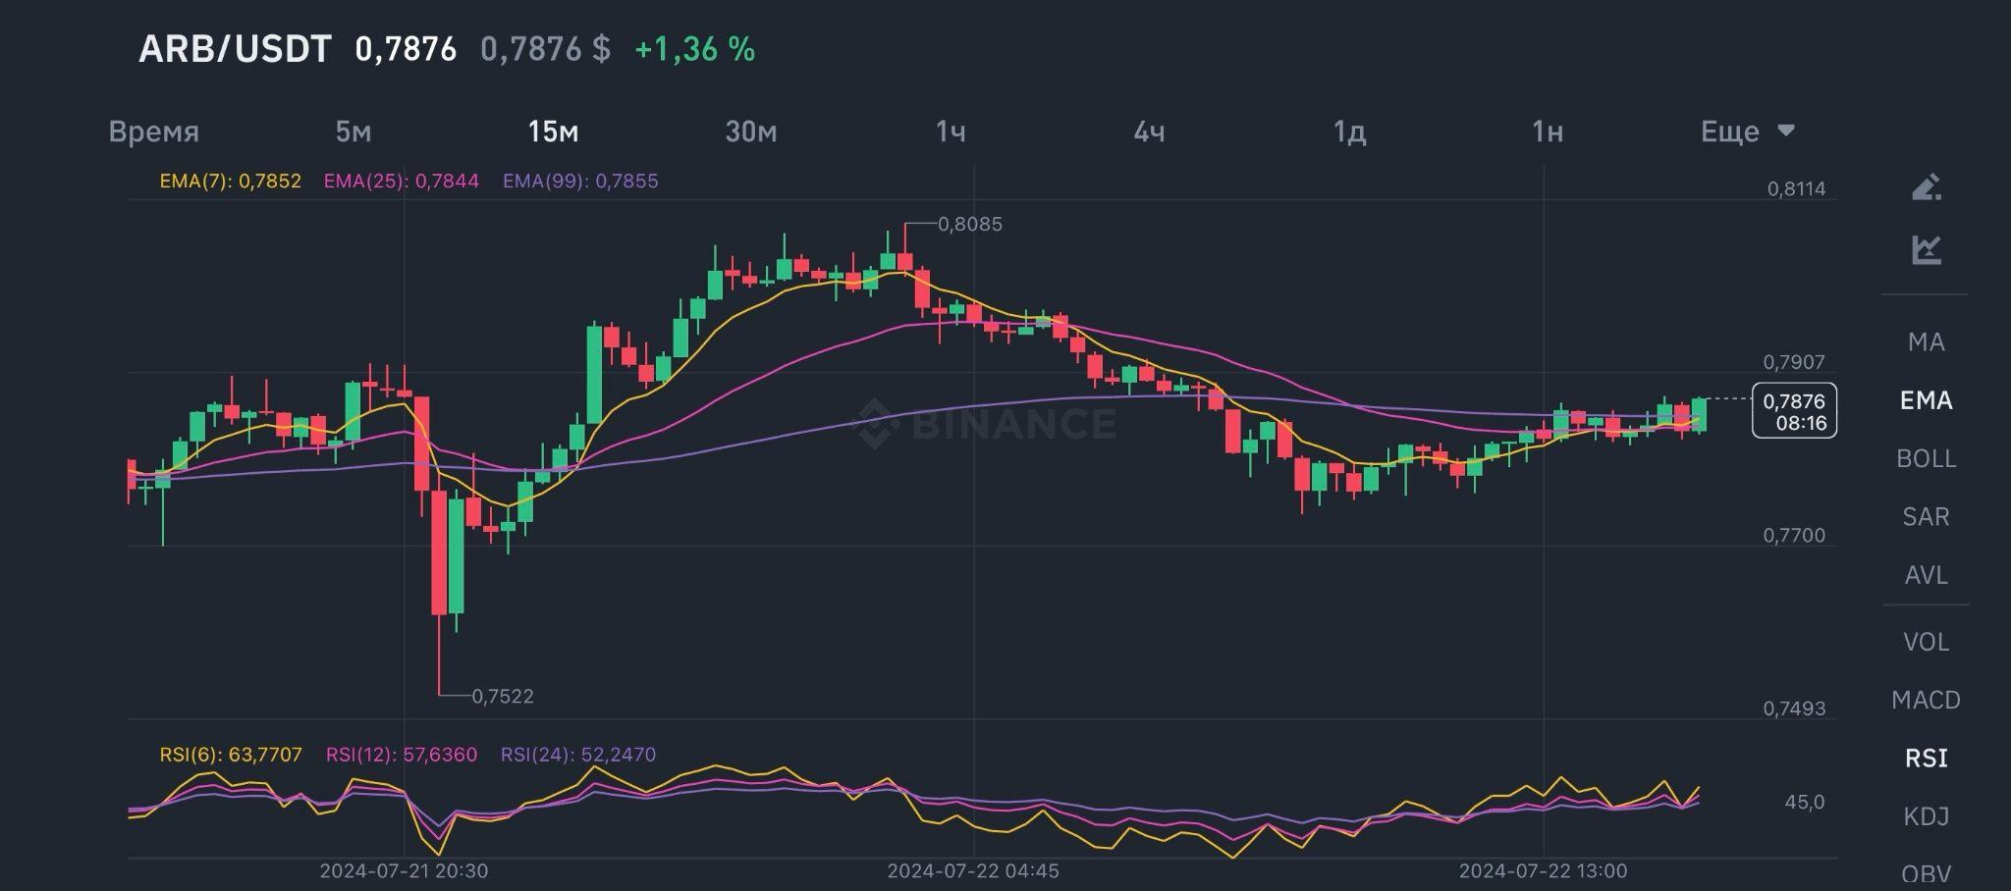Screen dimensions: 2011x891
Task: Toggle the MA indicator
Action: (1927, 341)
